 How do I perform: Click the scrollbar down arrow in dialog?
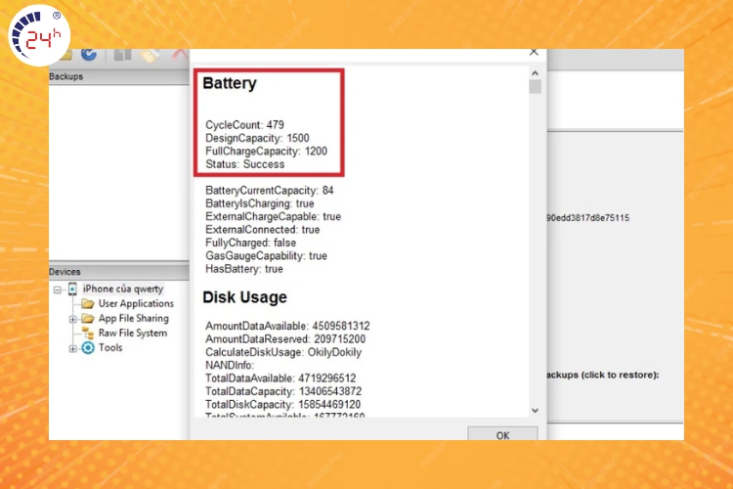tap(535, 410)
